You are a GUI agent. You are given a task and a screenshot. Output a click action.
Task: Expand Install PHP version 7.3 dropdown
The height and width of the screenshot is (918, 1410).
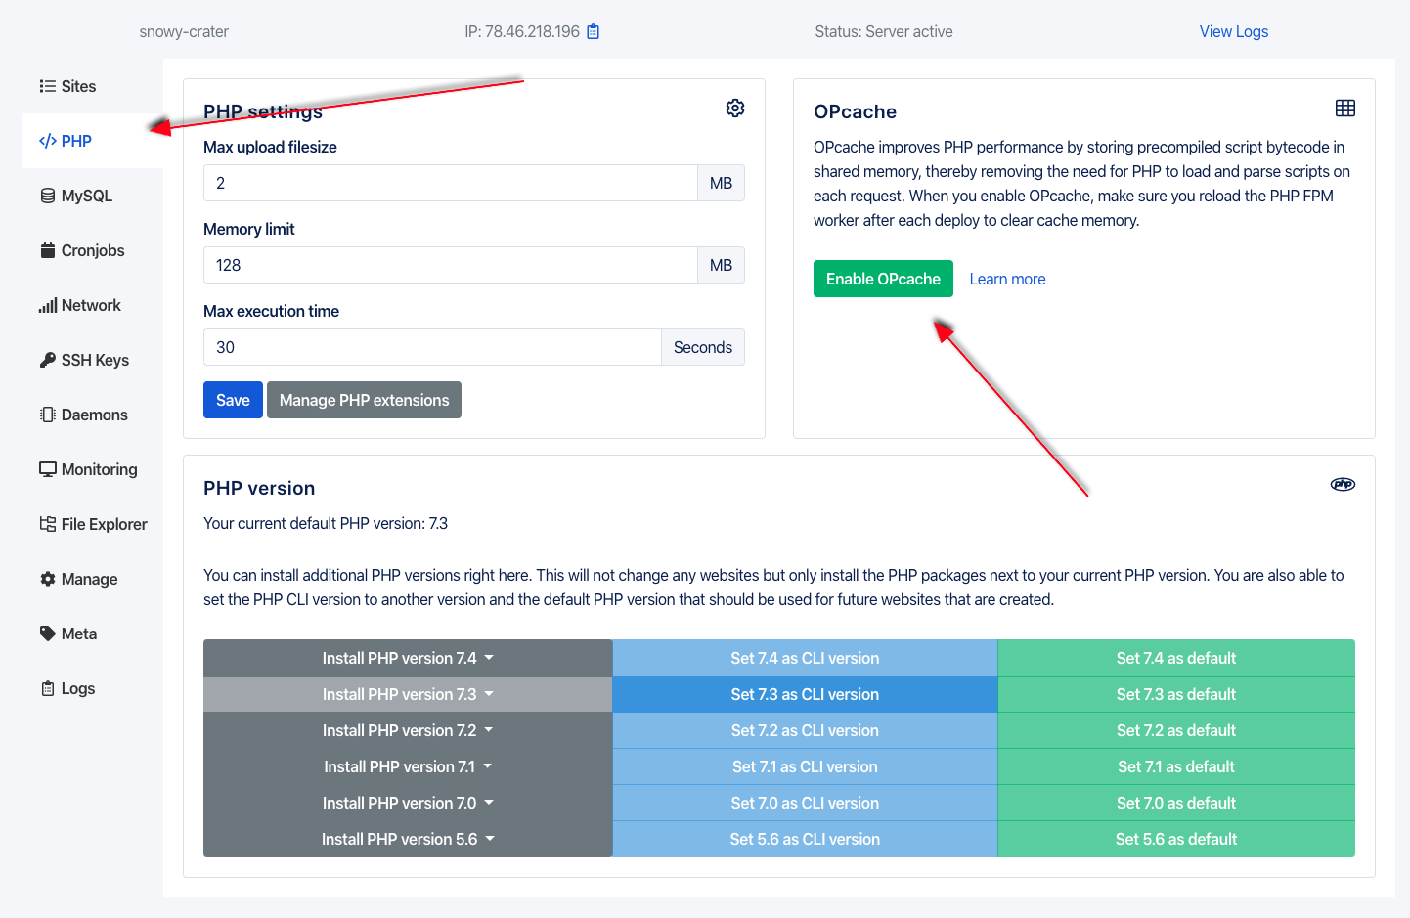(x=408, y=694)
